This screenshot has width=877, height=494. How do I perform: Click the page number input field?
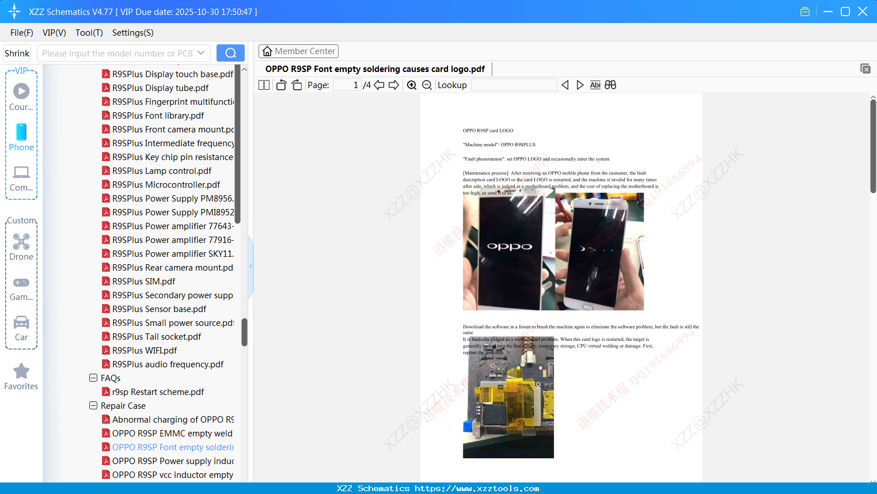tap(347, 85)
